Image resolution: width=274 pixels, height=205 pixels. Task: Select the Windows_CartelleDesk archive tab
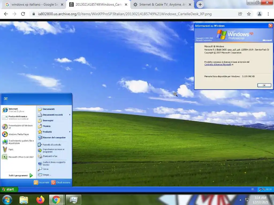click(98, 5)
